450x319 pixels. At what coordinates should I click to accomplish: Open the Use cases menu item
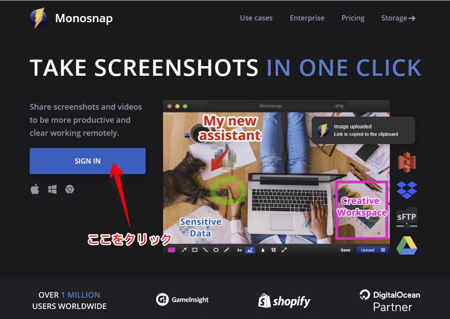[256, 18]
